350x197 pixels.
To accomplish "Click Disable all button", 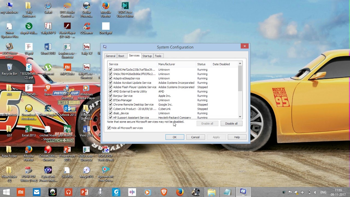I will 231,123.
